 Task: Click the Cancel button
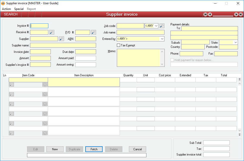tap(137, 149)
